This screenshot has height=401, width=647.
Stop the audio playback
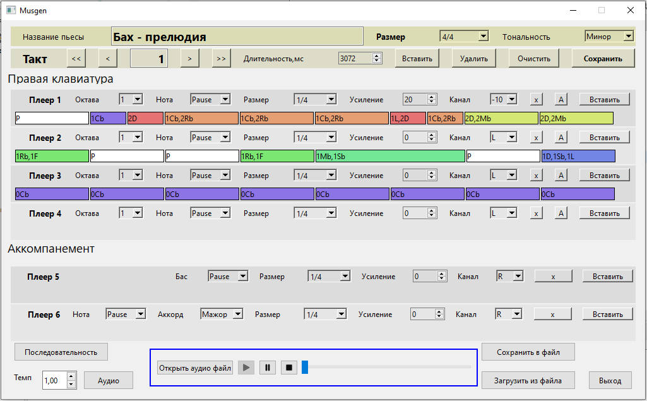pyautogui.click(x=289, y=367)
